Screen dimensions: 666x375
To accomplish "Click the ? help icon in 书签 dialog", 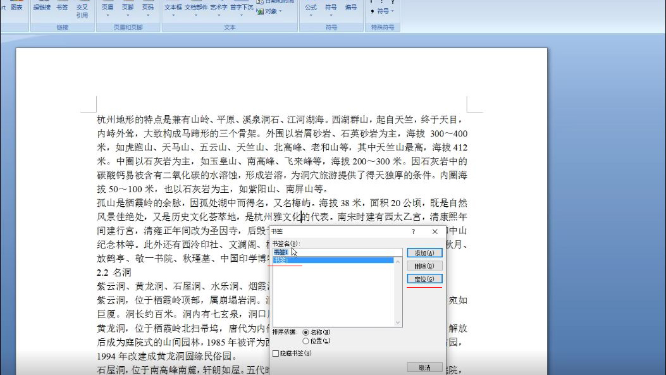I will click(x=413, y=231).
